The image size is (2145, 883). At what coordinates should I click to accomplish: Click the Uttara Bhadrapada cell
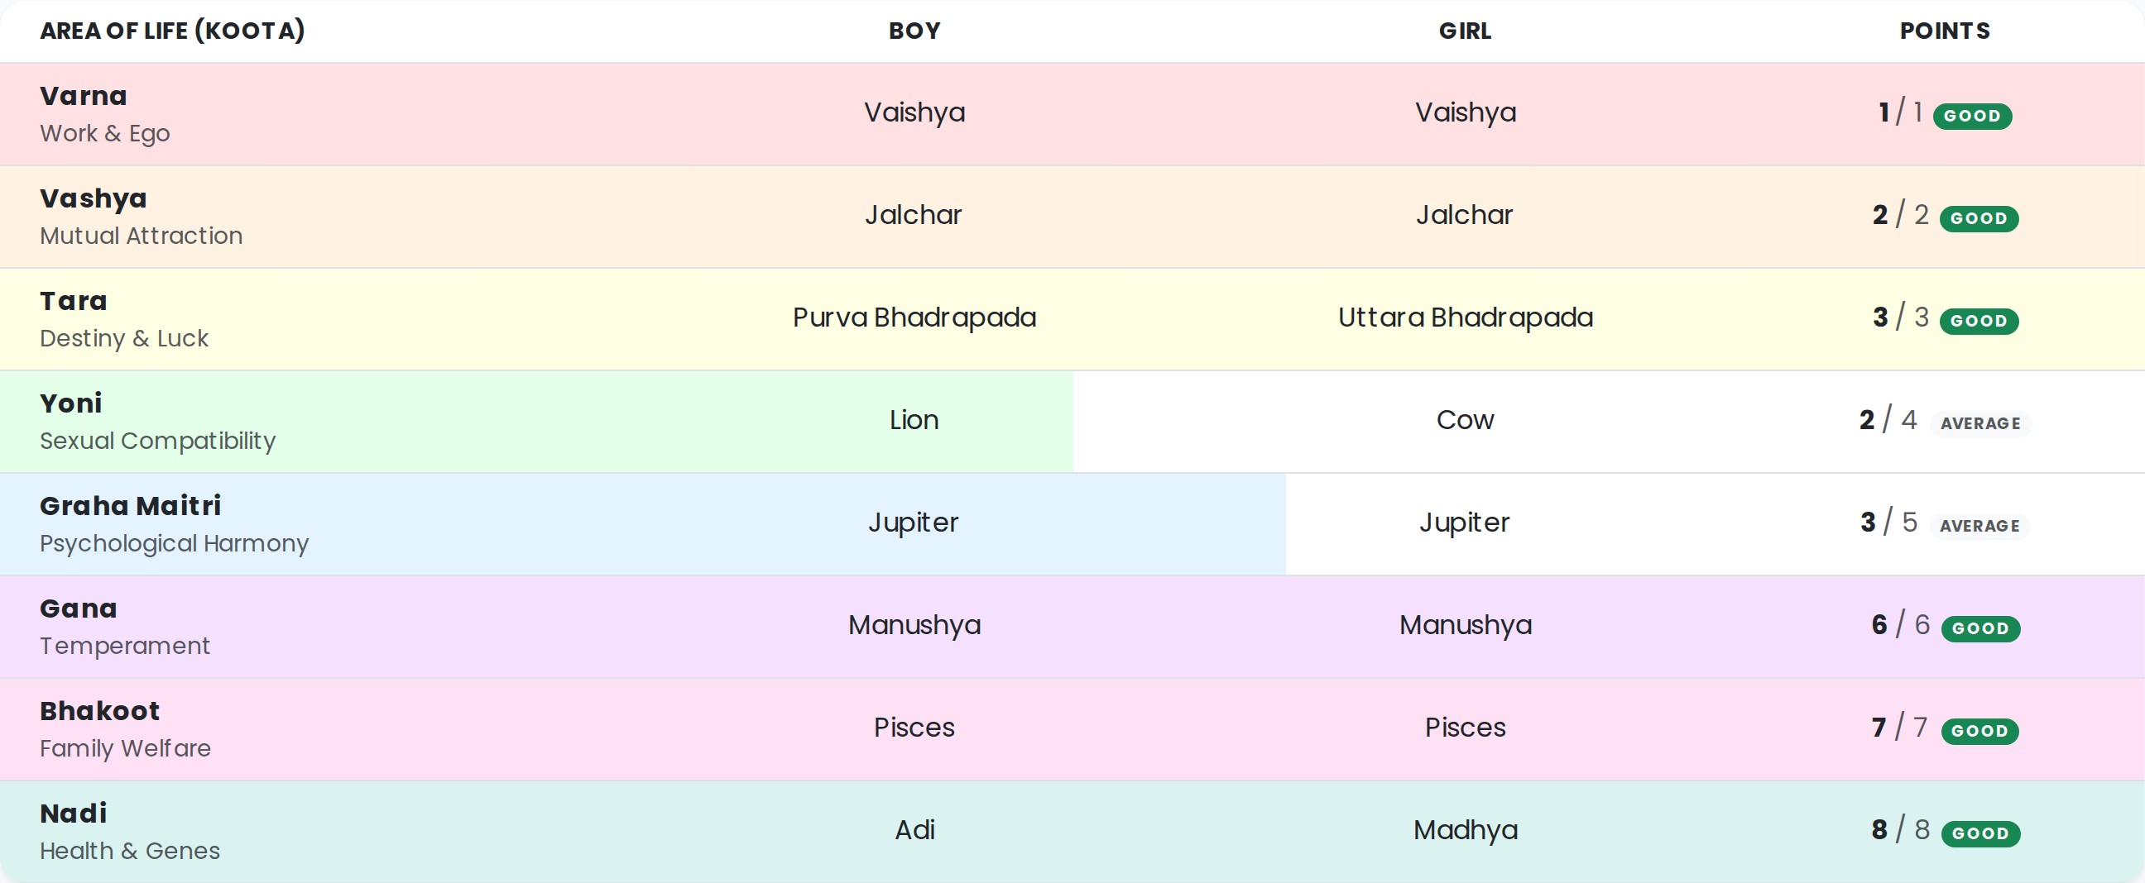[x=1465, y=317]
